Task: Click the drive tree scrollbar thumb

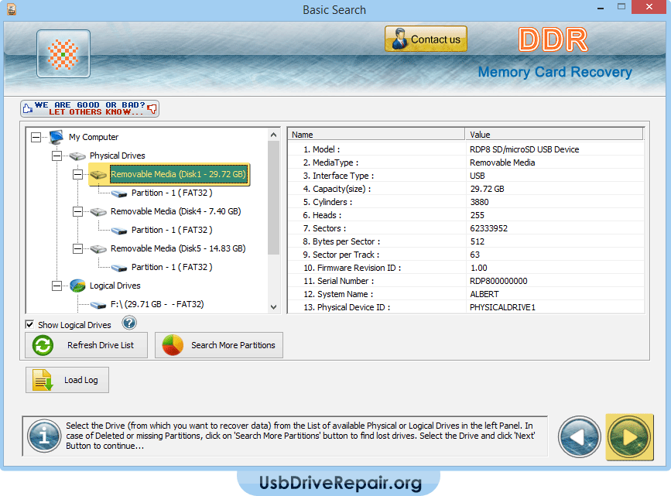Action: 273,198
